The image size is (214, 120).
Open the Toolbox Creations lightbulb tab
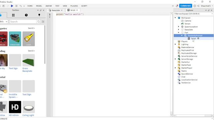click(x=39, y=15)
